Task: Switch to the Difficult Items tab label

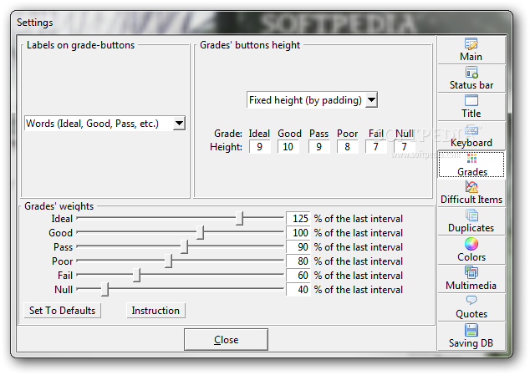Action: click(x=471, y=200)
